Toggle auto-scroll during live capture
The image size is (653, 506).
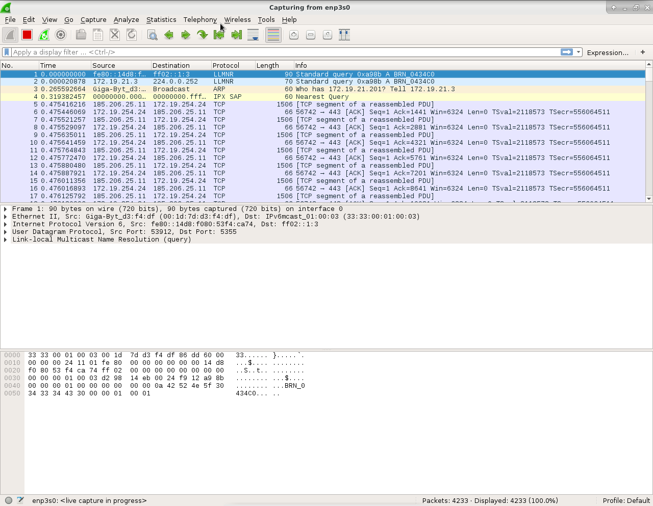pos(253,35)
